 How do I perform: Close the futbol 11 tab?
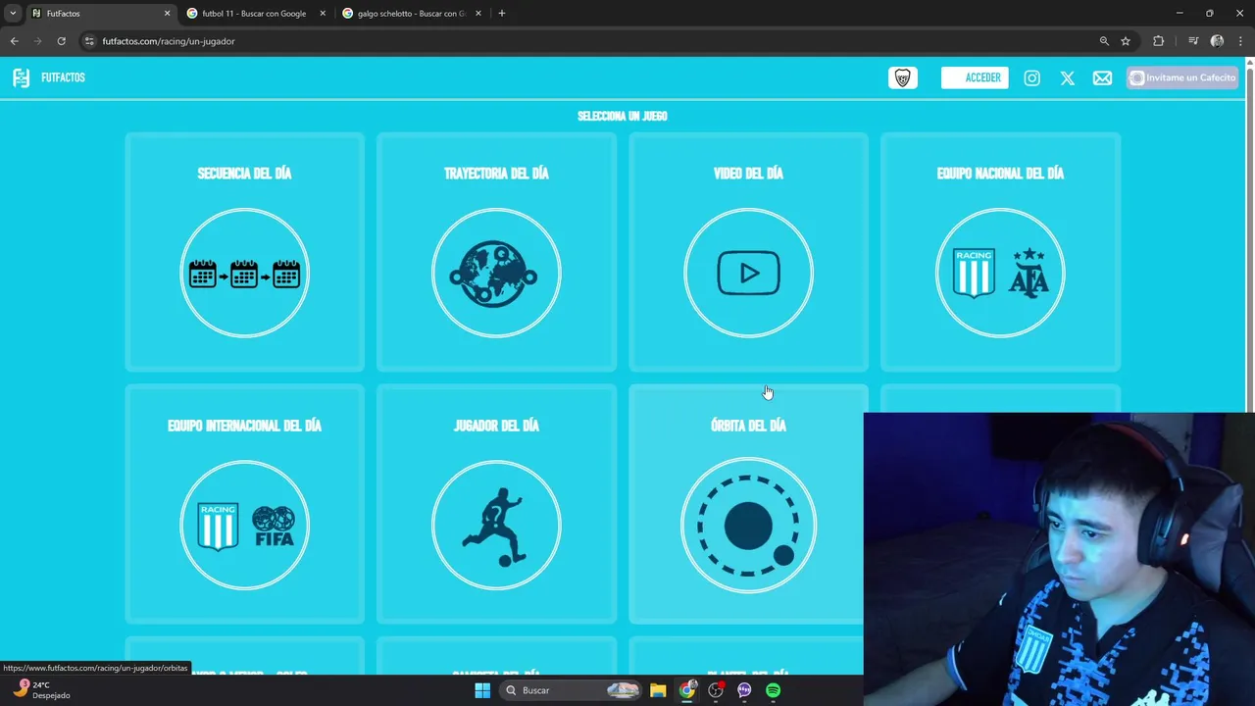click(323, 14)
